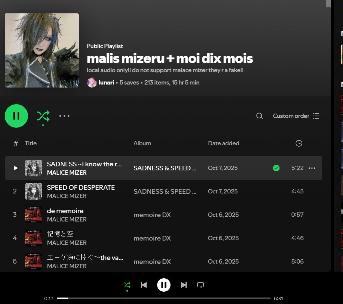This screenshot has height=304, width=343.
Task: Select the エーゲ海に捧ぐ track title
Action: [85, 258]
